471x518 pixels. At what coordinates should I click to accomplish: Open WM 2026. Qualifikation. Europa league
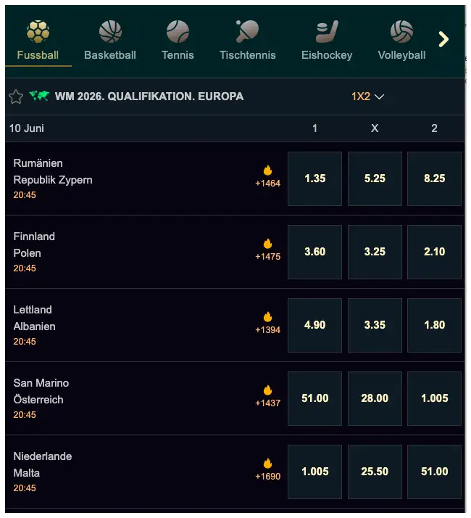149,96
